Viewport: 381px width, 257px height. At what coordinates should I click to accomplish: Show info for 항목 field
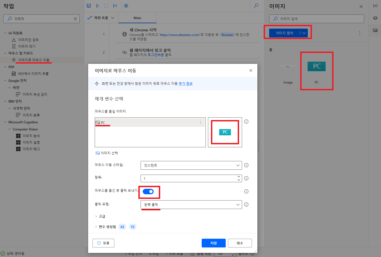pyautogui.click(x=246, y=178)
